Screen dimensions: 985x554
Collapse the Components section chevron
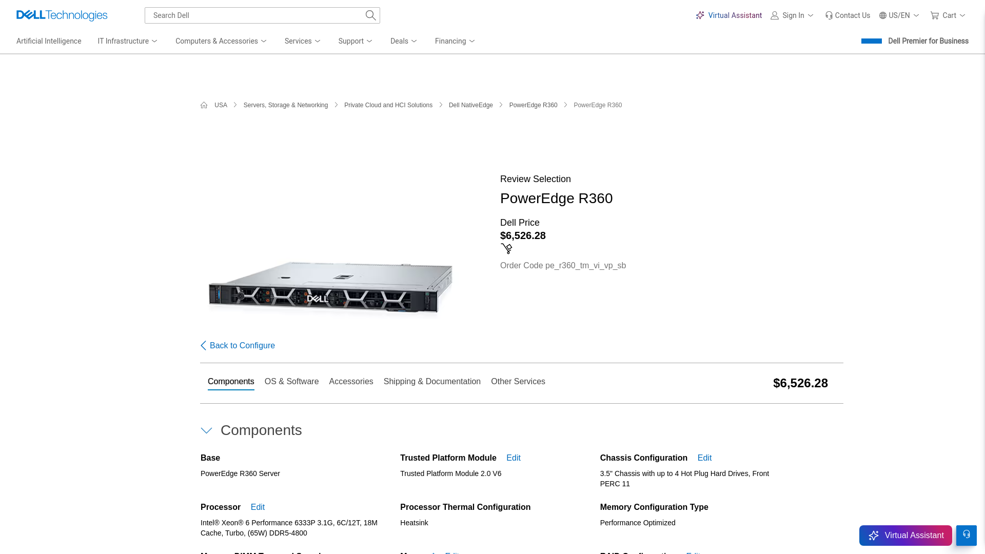(x=207, y=431)
